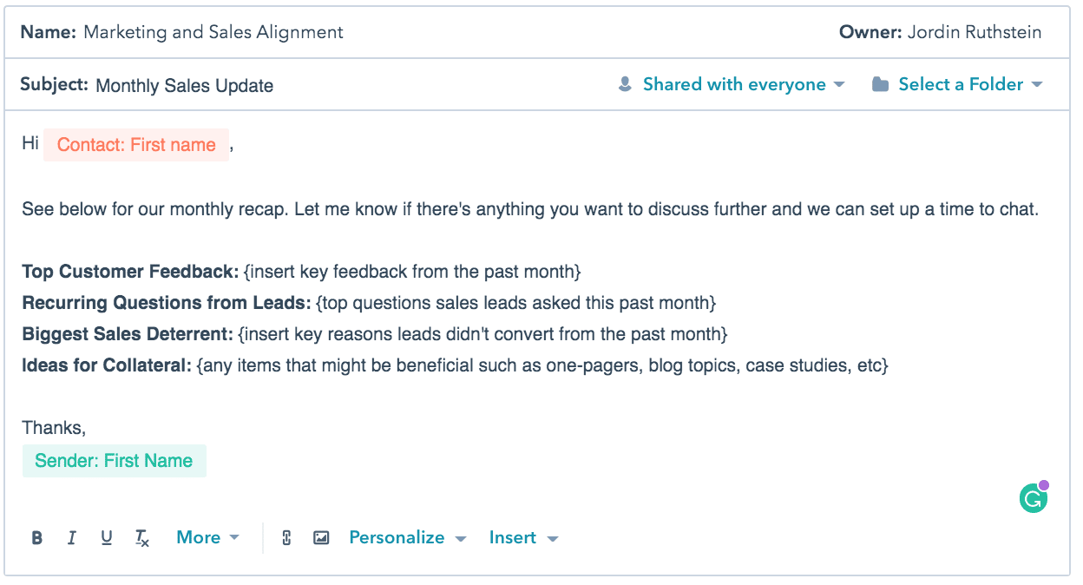Apply bold formatting
The image size is (1083, 585).
tap(36, 537)
